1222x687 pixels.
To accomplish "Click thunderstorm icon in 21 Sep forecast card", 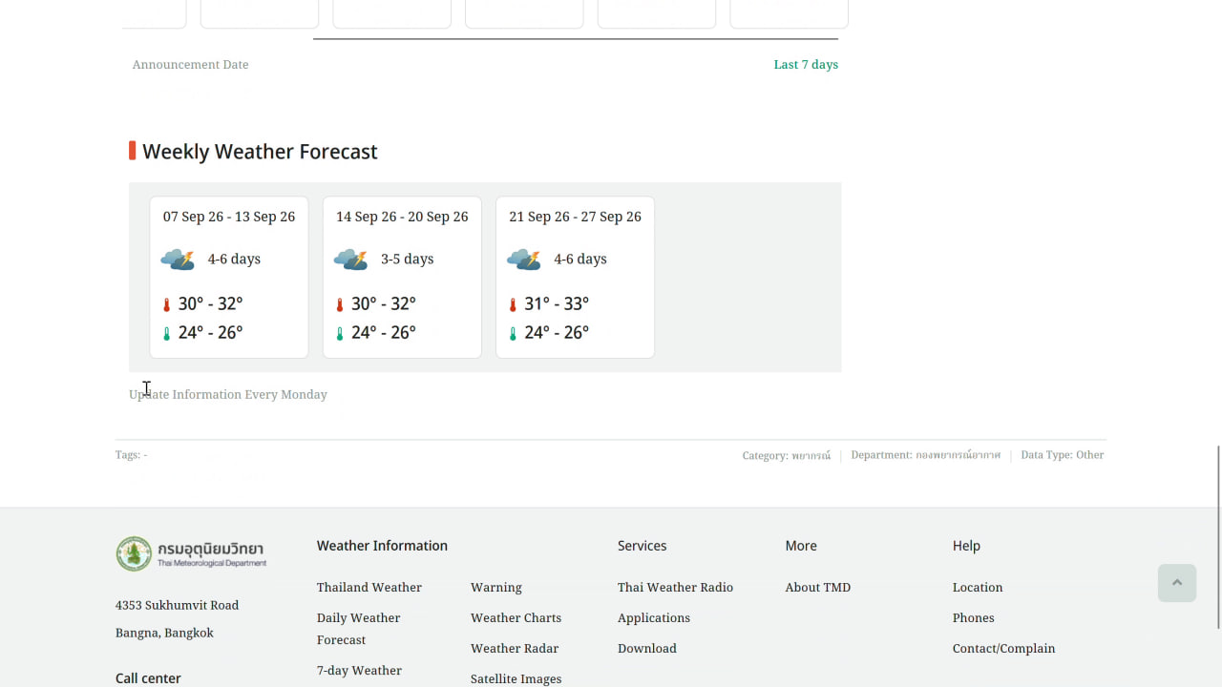I will coord(523,260).
